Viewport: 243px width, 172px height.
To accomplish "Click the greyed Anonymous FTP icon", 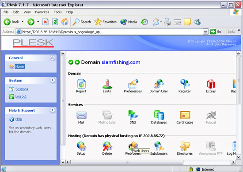I will pyautogui.click(x=211, y=146).
